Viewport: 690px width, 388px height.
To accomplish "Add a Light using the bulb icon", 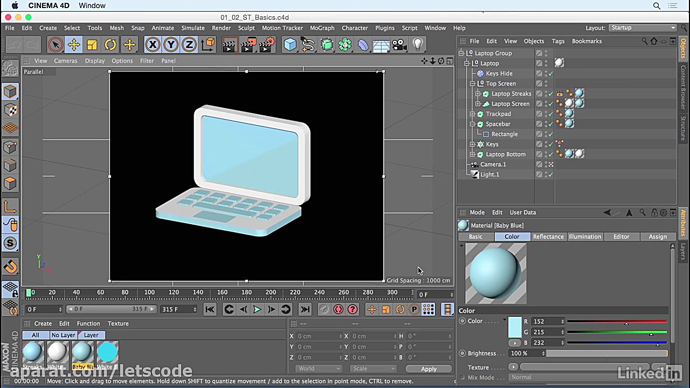I will pyautogui.click(x=418, y=45).
